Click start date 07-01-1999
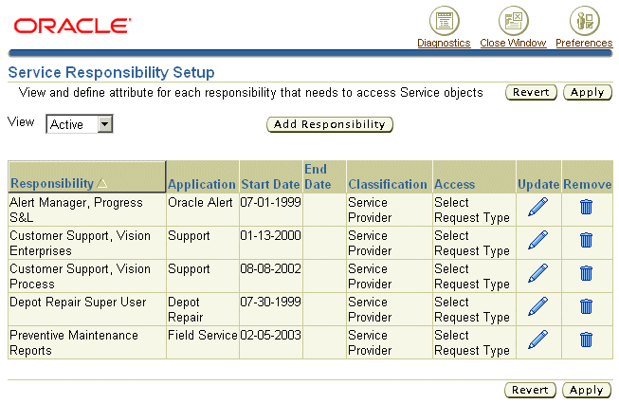The width and height of the screenshot is (619, 404). click(x=271, y=203)
